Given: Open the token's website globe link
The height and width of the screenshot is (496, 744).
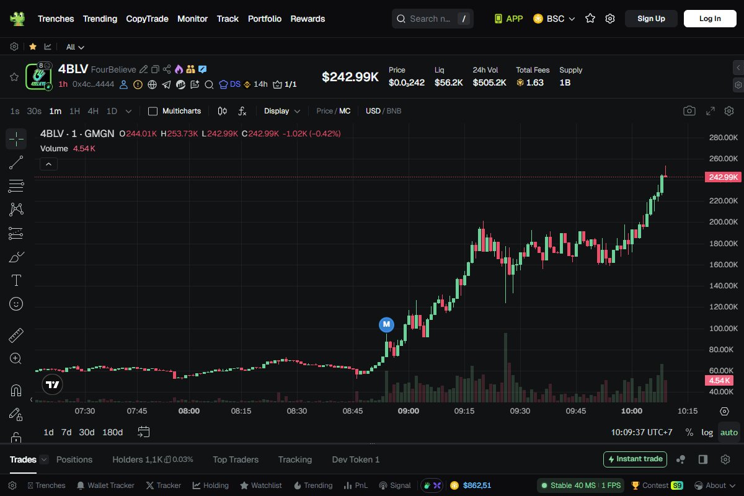Looking at the screenshot, I should tap(152, 84).
